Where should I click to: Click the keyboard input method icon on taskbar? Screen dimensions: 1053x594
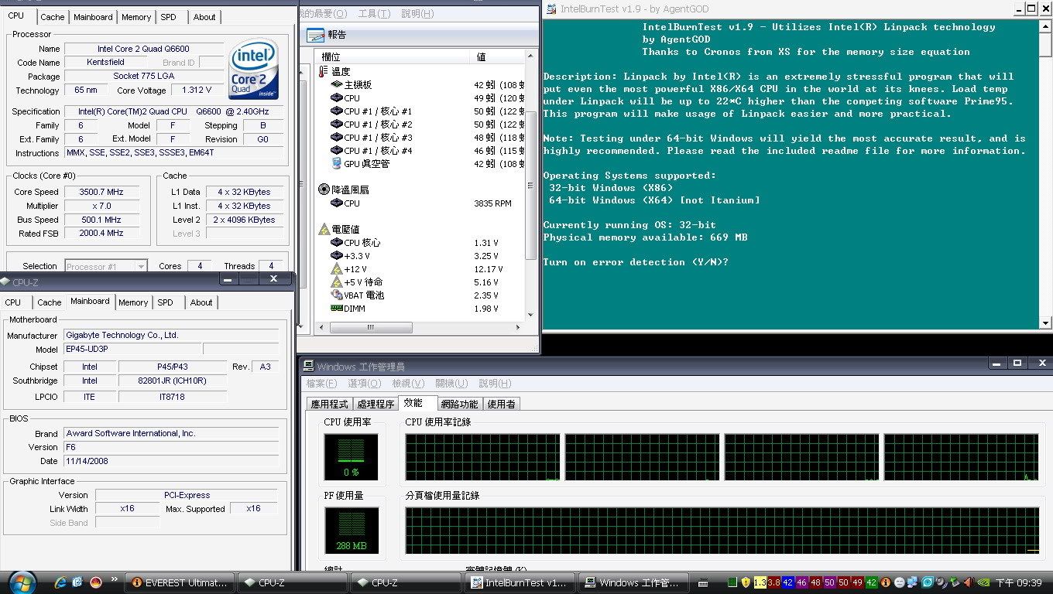click(703, 583)
